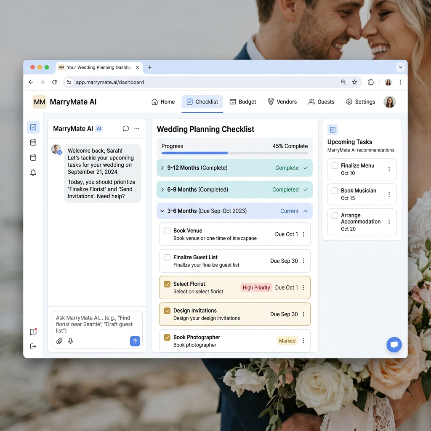This screenshot has width=431, height=431.
Task: Expand the 9-12 Months section
Action: pyautogui.click(x=162, y=168)
